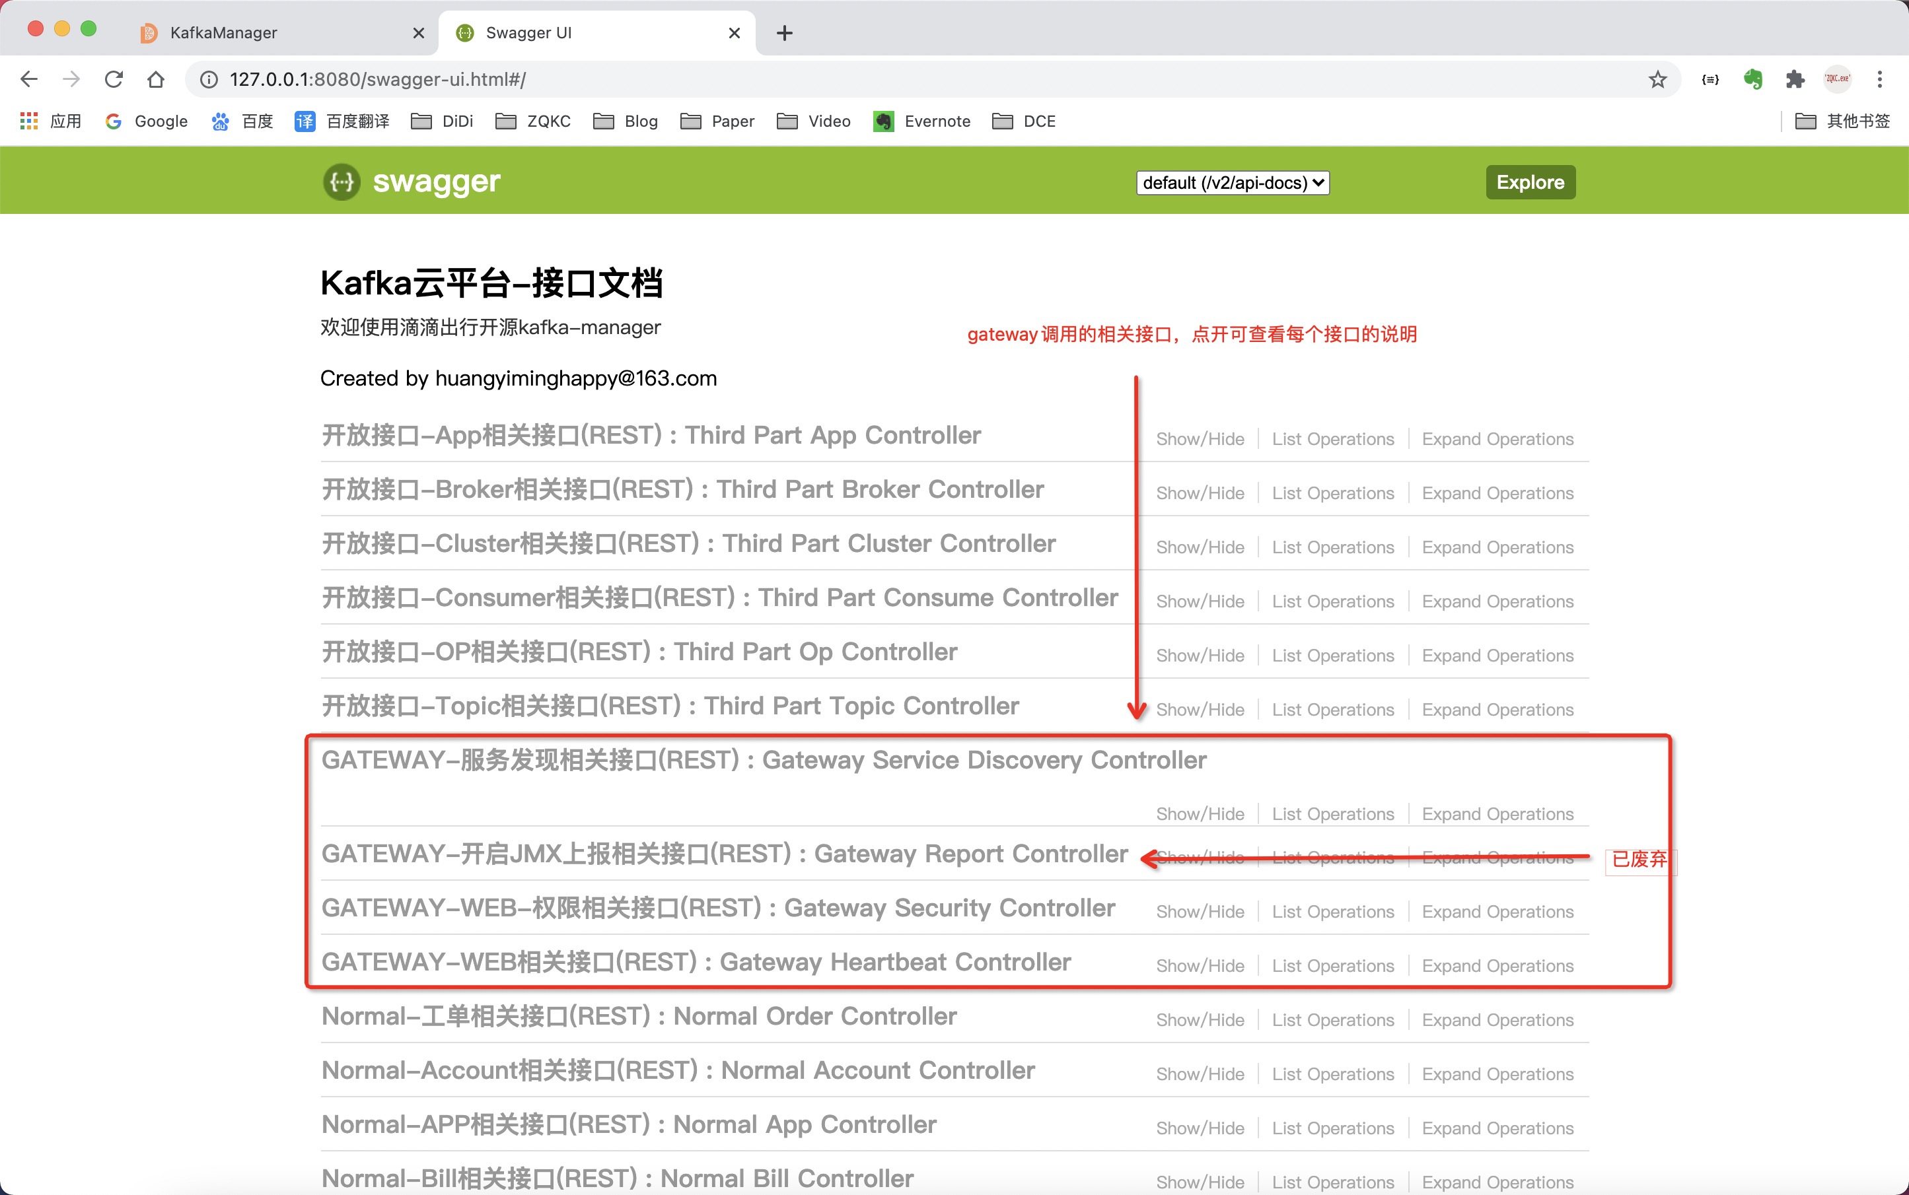Click the Explore button
This screenshot has width=1909, height=1195.
[x=1529, y=183]
